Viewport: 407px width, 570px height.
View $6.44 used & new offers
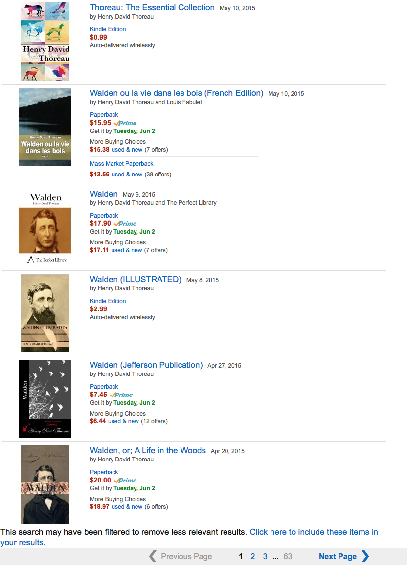(x=114, y=421)
